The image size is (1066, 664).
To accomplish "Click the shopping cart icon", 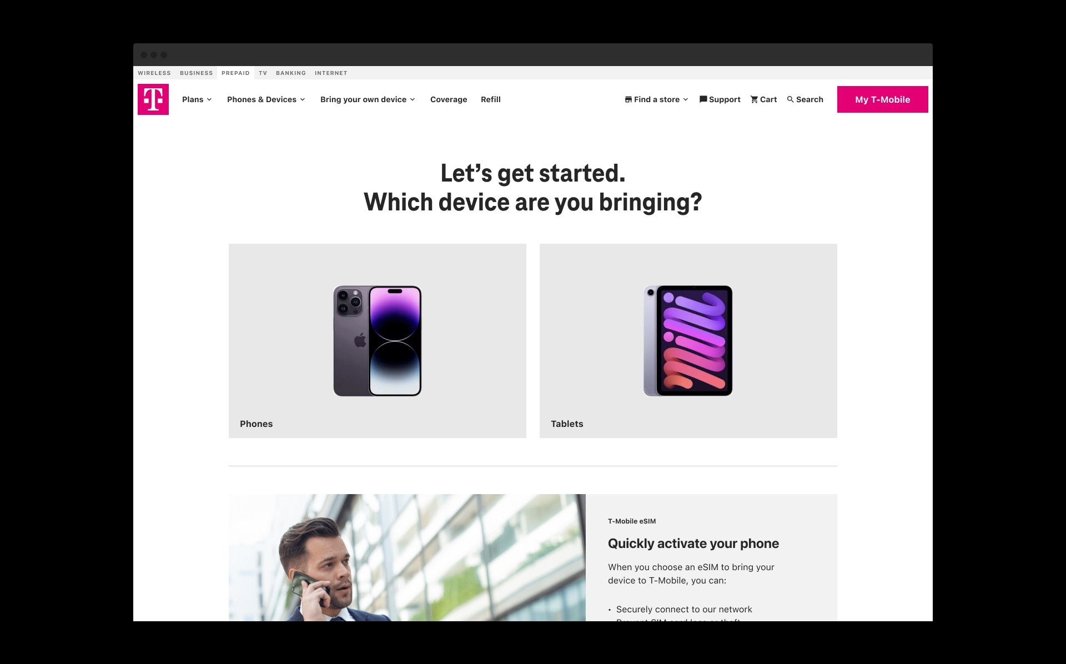I will (x=754, y=99).
